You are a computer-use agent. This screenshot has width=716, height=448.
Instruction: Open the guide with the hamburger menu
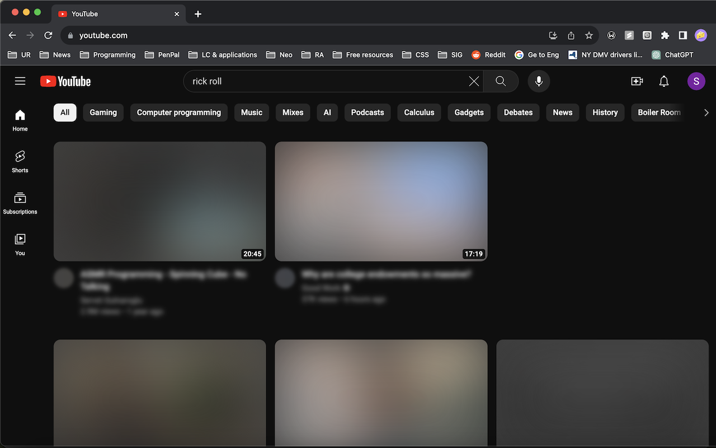click(x=20, y=81)
